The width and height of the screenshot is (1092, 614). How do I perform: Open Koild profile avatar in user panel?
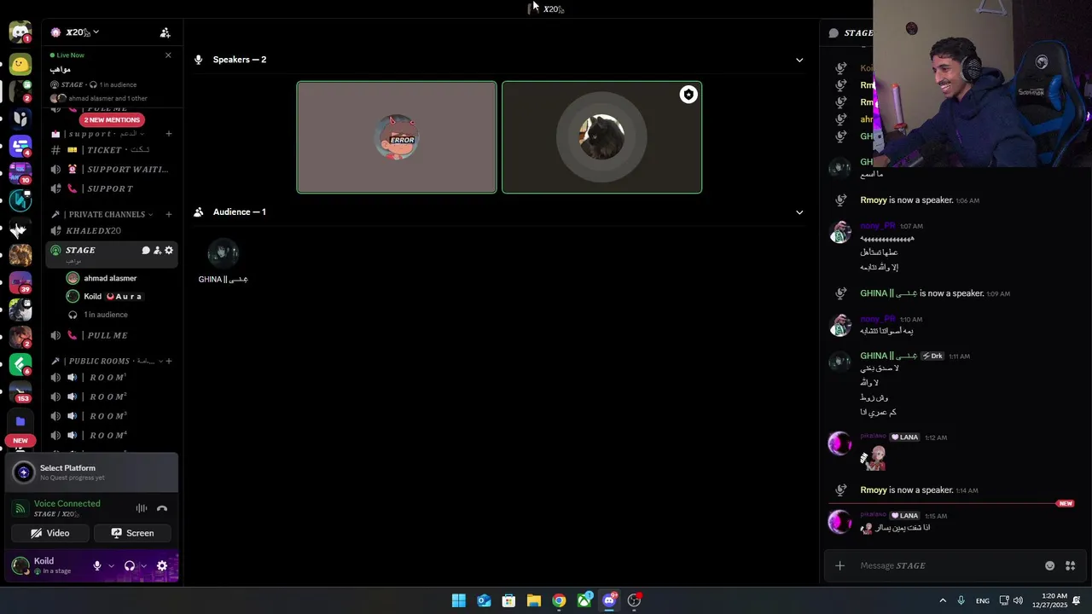(20, 565)
